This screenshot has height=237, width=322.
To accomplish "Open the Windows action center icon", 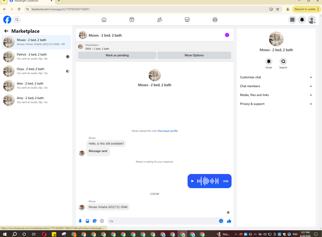I will [316, 234].
